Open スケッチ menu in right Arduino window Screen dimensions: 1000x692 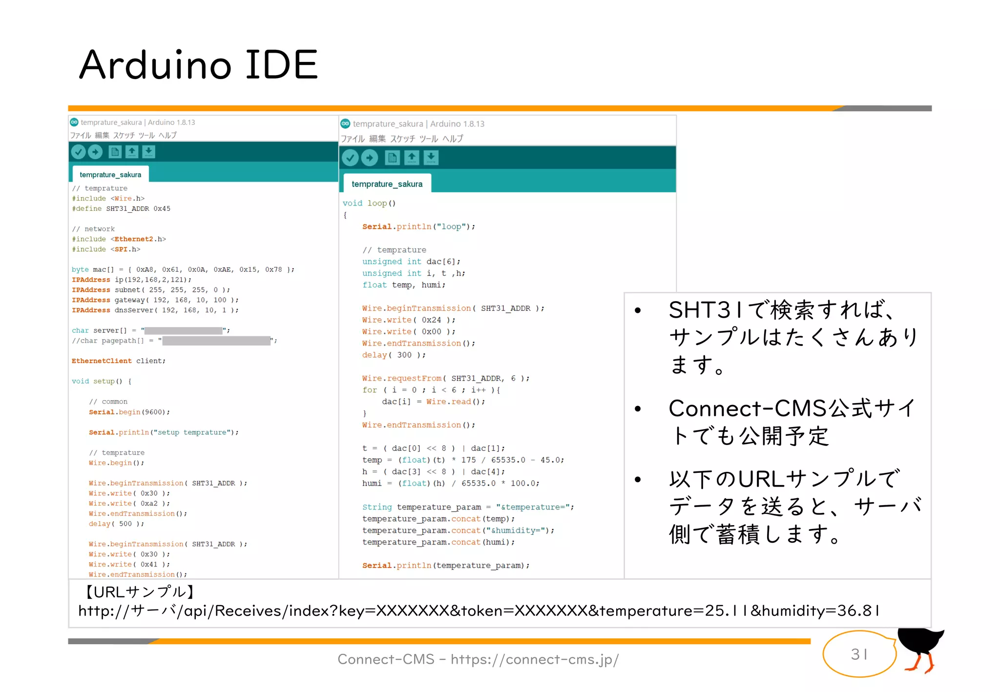403,139
